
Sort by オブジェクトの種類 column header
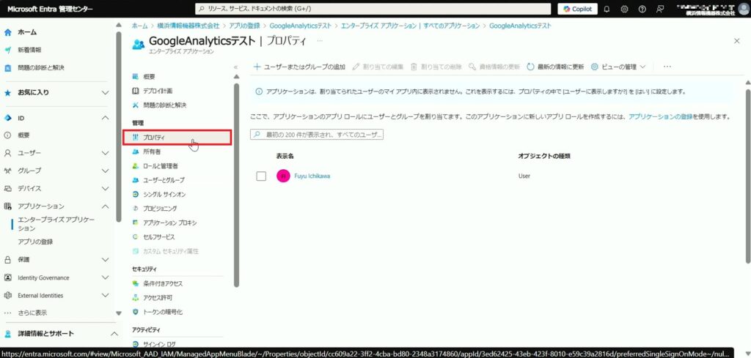point(543,156)
